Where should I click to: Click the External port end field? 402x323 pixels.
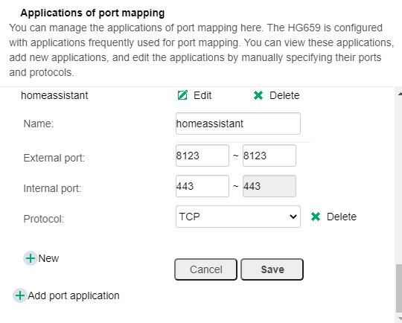[269, 156]
